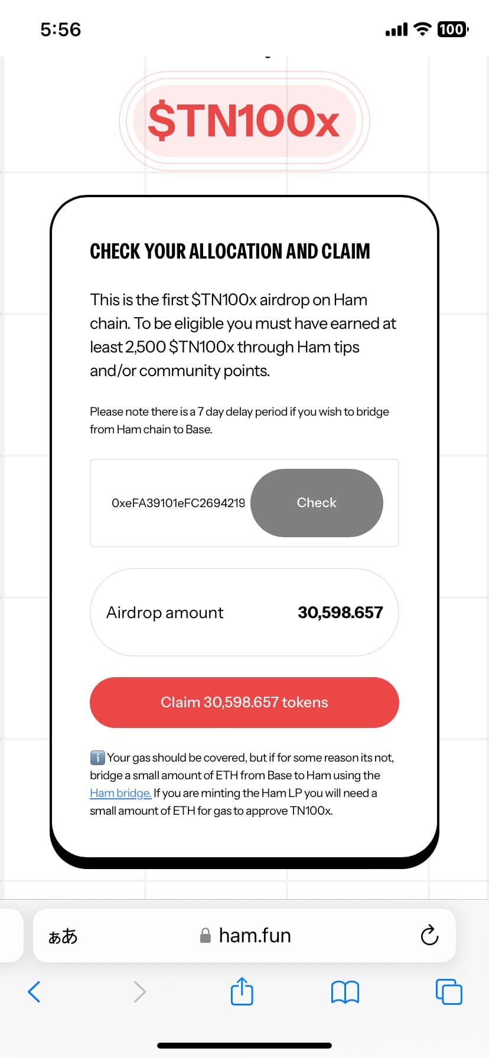The width and height of the screenshot is (489, 1058).
Task: Claim 30,598.657 tokens
Action: coord(244,702)
